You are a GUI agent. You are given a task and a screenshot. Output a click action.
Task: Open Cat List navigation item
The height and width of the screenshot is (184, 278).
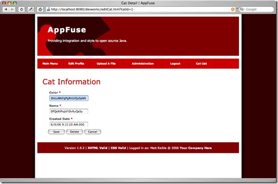(201, 63)
